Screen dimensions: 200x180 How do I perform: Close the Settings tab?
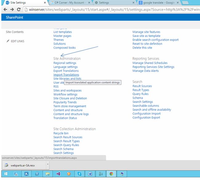pos(133,2)
